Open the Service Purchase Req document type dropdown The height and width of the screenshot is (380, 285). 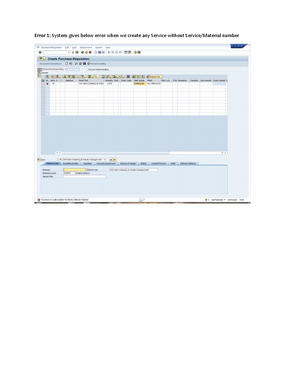[x=65, y=69]
